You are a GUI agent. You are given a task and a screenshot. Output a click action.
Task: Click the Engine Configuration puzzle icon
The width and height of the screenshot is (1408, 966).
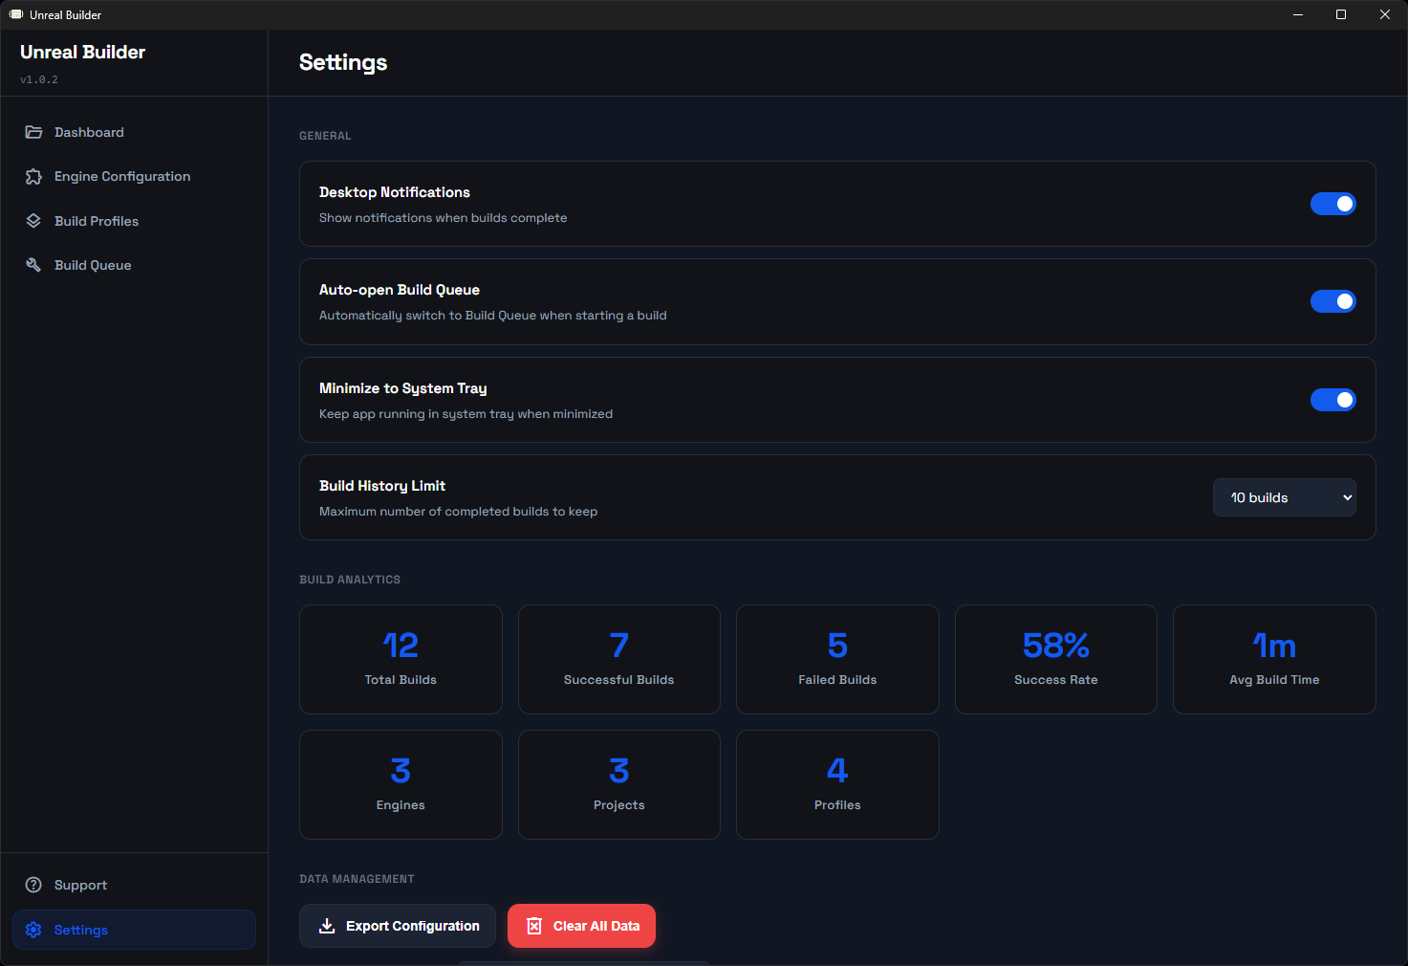33,176
